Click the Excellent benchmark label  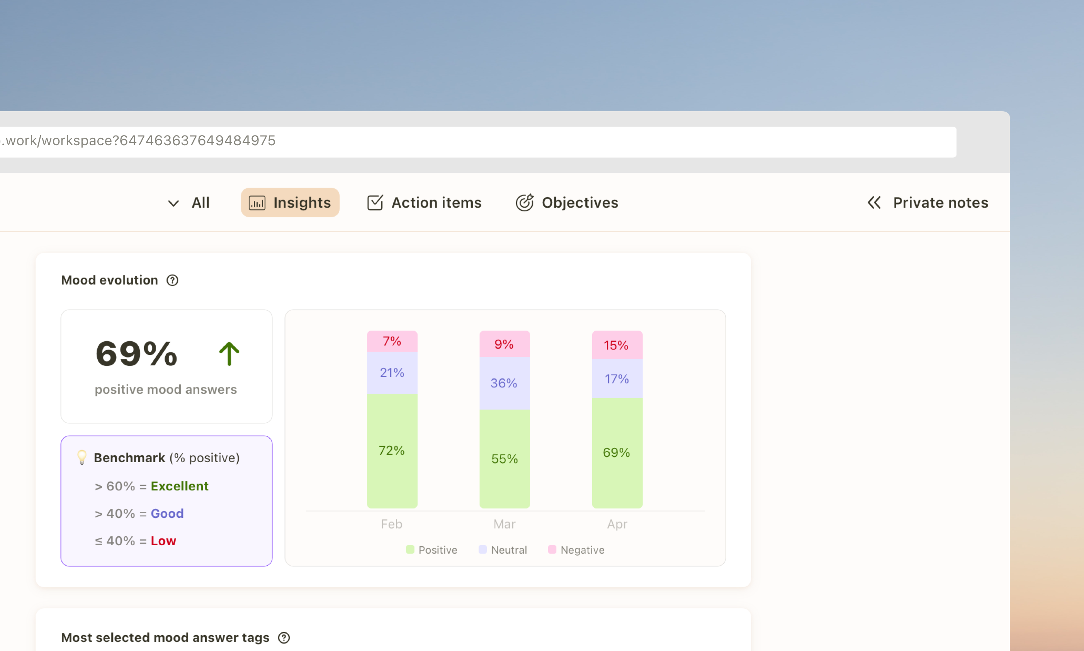[x=180, y=486]
